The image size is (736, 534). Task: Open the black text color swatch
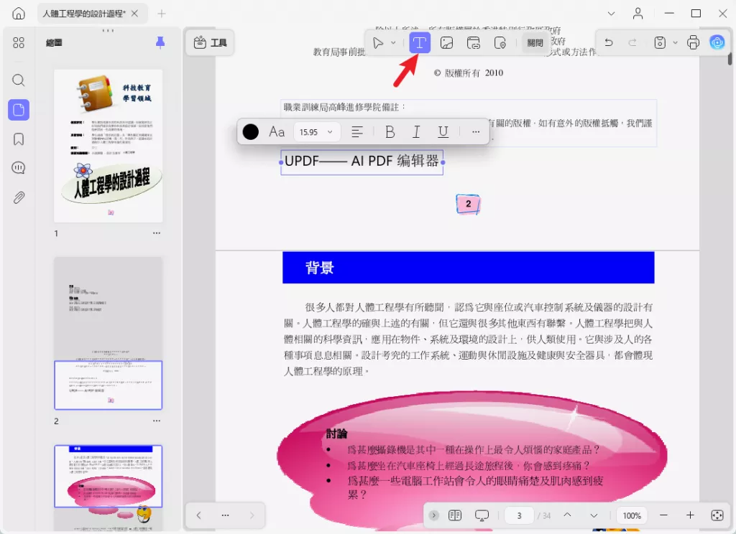250,131
